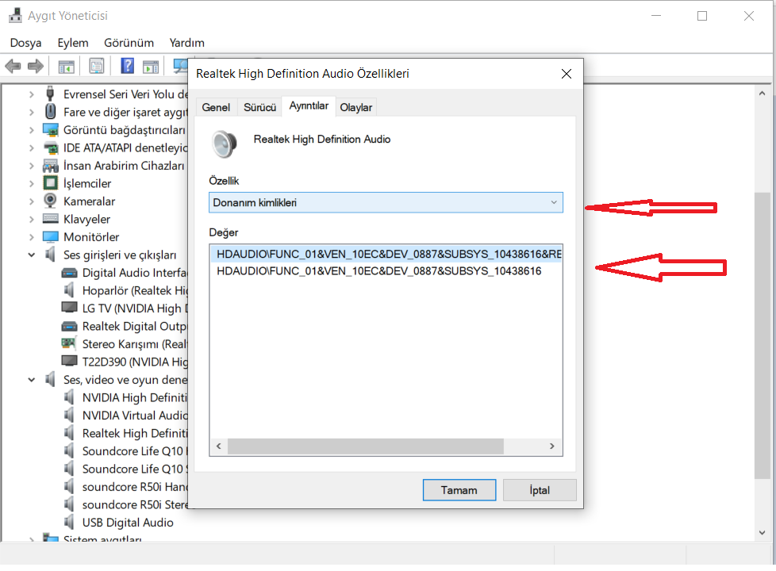Select the Kameralar webcam icon

point(50,201)
